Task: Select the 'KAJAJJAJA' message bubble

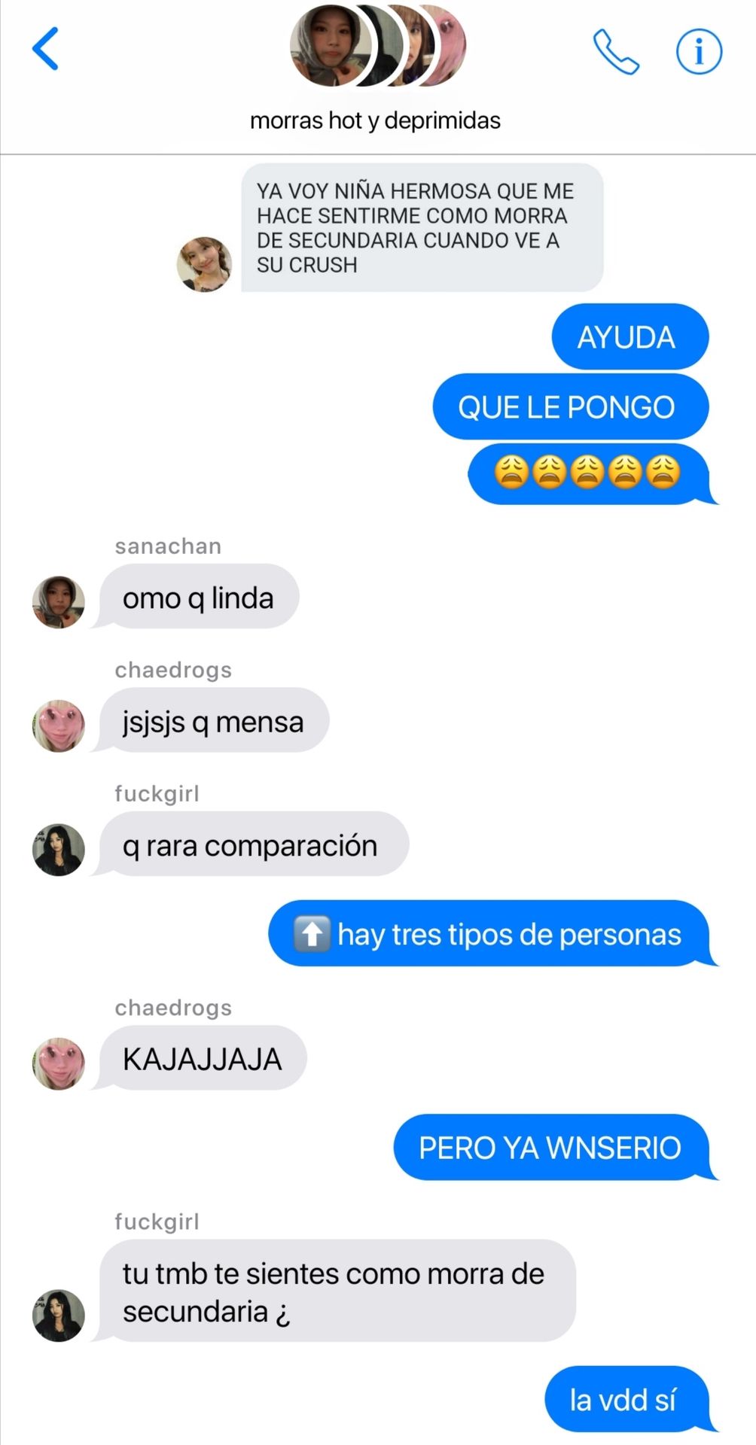Action: point(200,1057)
